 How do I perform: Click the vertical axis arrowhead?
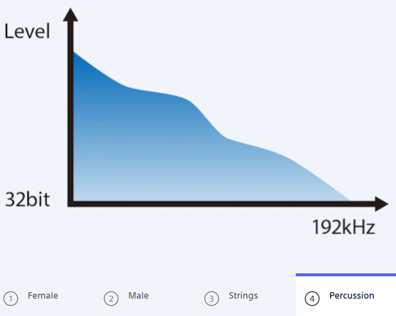(x=70, y=15)
